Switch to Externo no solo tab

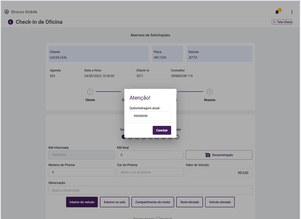point(114,202)
